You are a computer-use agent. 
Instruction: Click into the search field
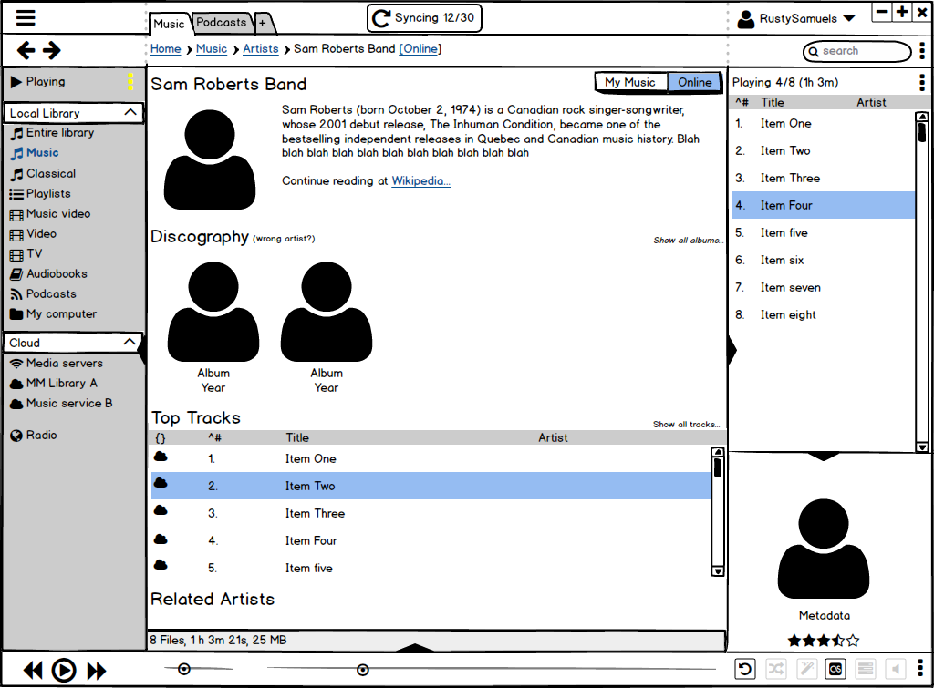coord(857,51)
